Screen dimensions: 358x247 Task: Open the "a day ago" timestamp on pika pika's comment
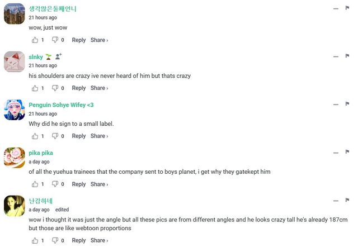pos(39,161)
